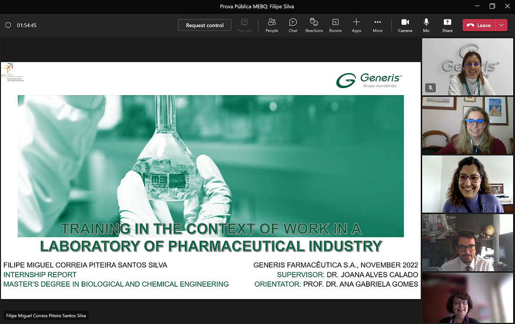Open the meeting Chat panel
Viewport: 515px width, 324px height.
[x=293, y=25]
